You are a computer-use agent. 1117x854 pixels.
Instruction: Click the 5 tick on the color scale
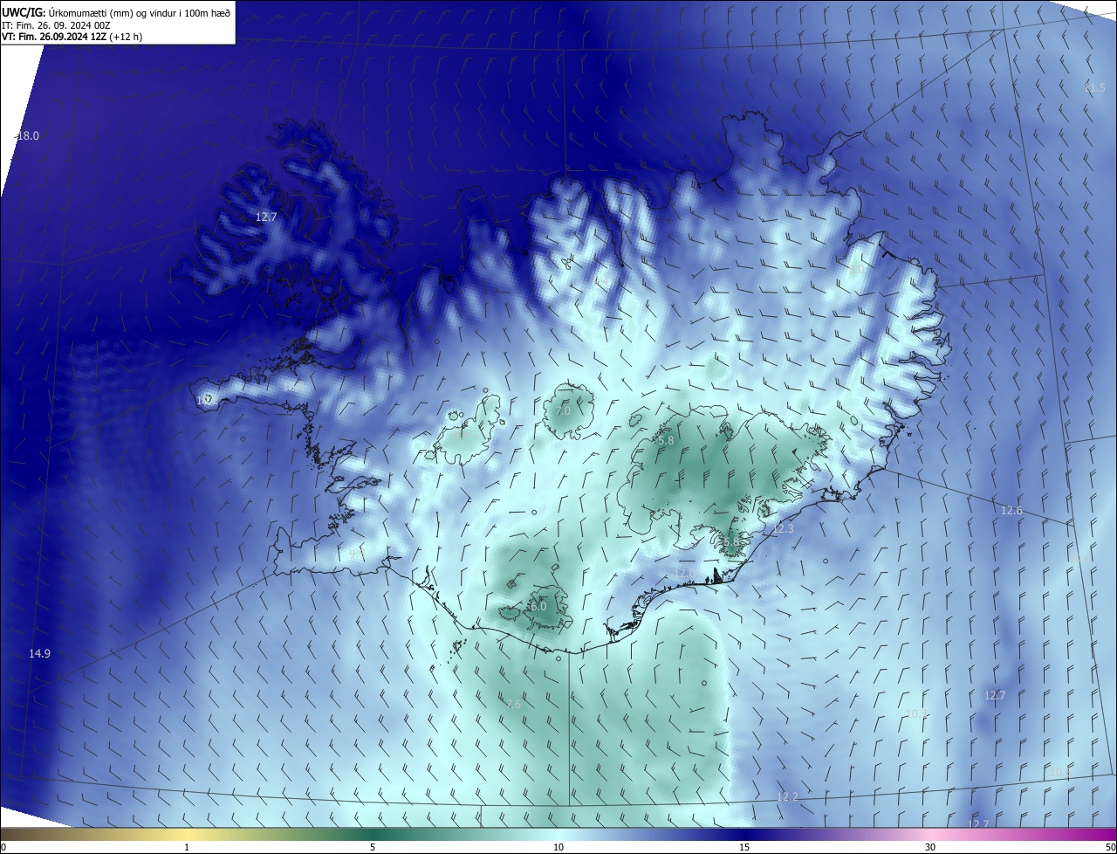pos(373,847)
